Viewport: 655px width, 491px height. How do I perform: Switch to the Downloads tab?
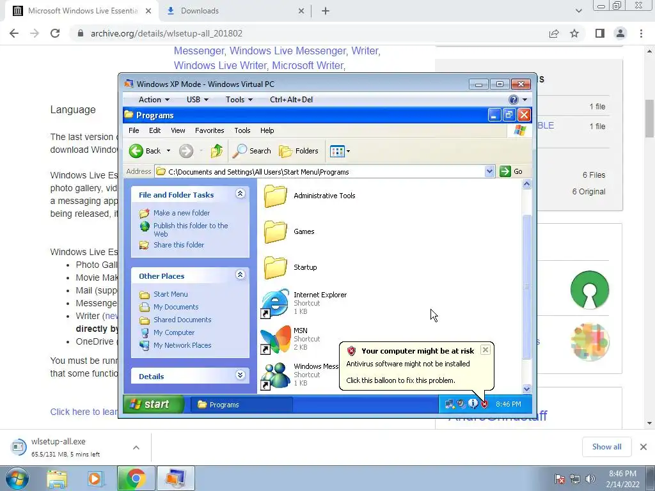[x=233, y=11]
